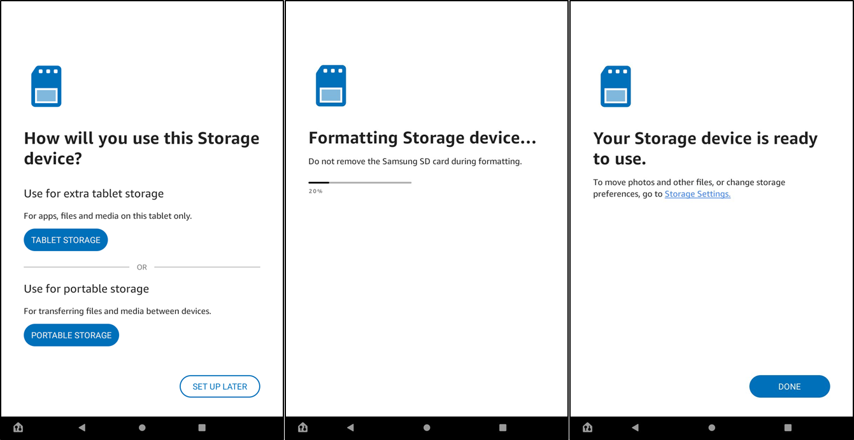Select SET UP LATER button
The height and width of the screenshot is (440, 854).
(x=220, y=387)
